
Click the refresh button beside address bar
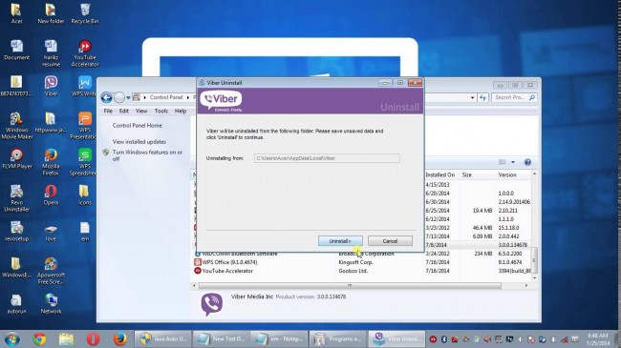482,97
